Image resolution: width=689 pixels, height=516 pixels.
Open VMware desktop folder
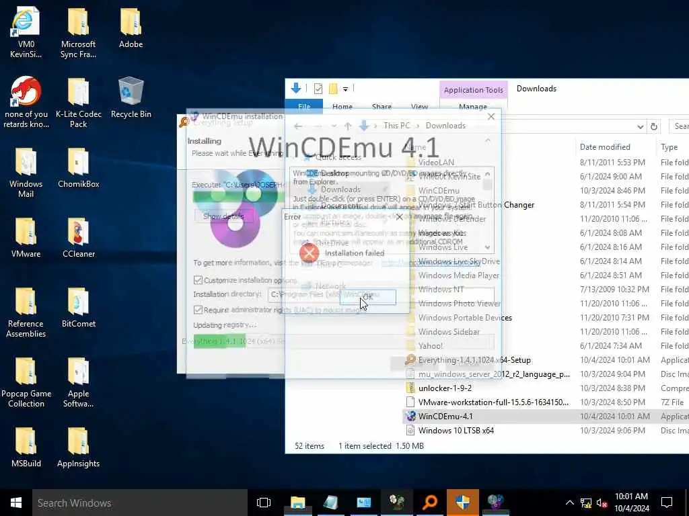[x=26, y=237]
